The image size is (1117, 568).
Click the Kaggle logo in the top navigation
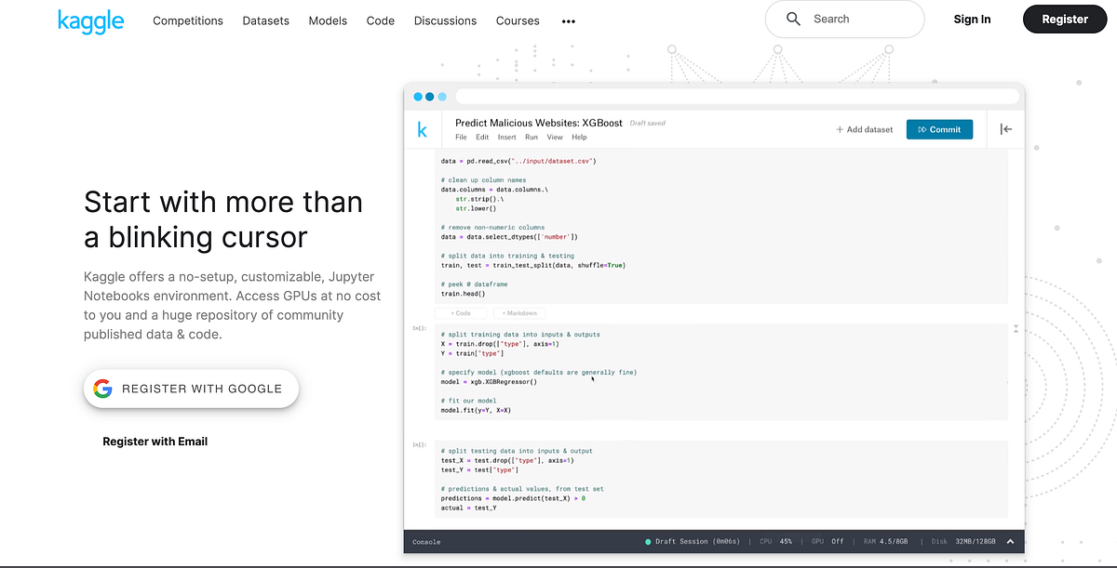coord(90,20)
